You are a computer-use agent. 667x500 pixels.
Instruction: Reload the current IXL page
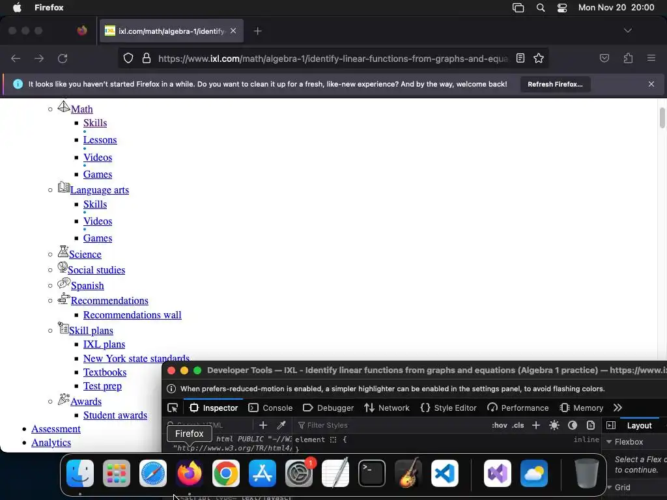[x=63, y=58]
